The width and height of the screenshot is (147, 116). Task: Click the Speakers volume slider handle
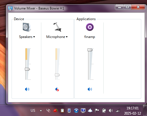27,69
